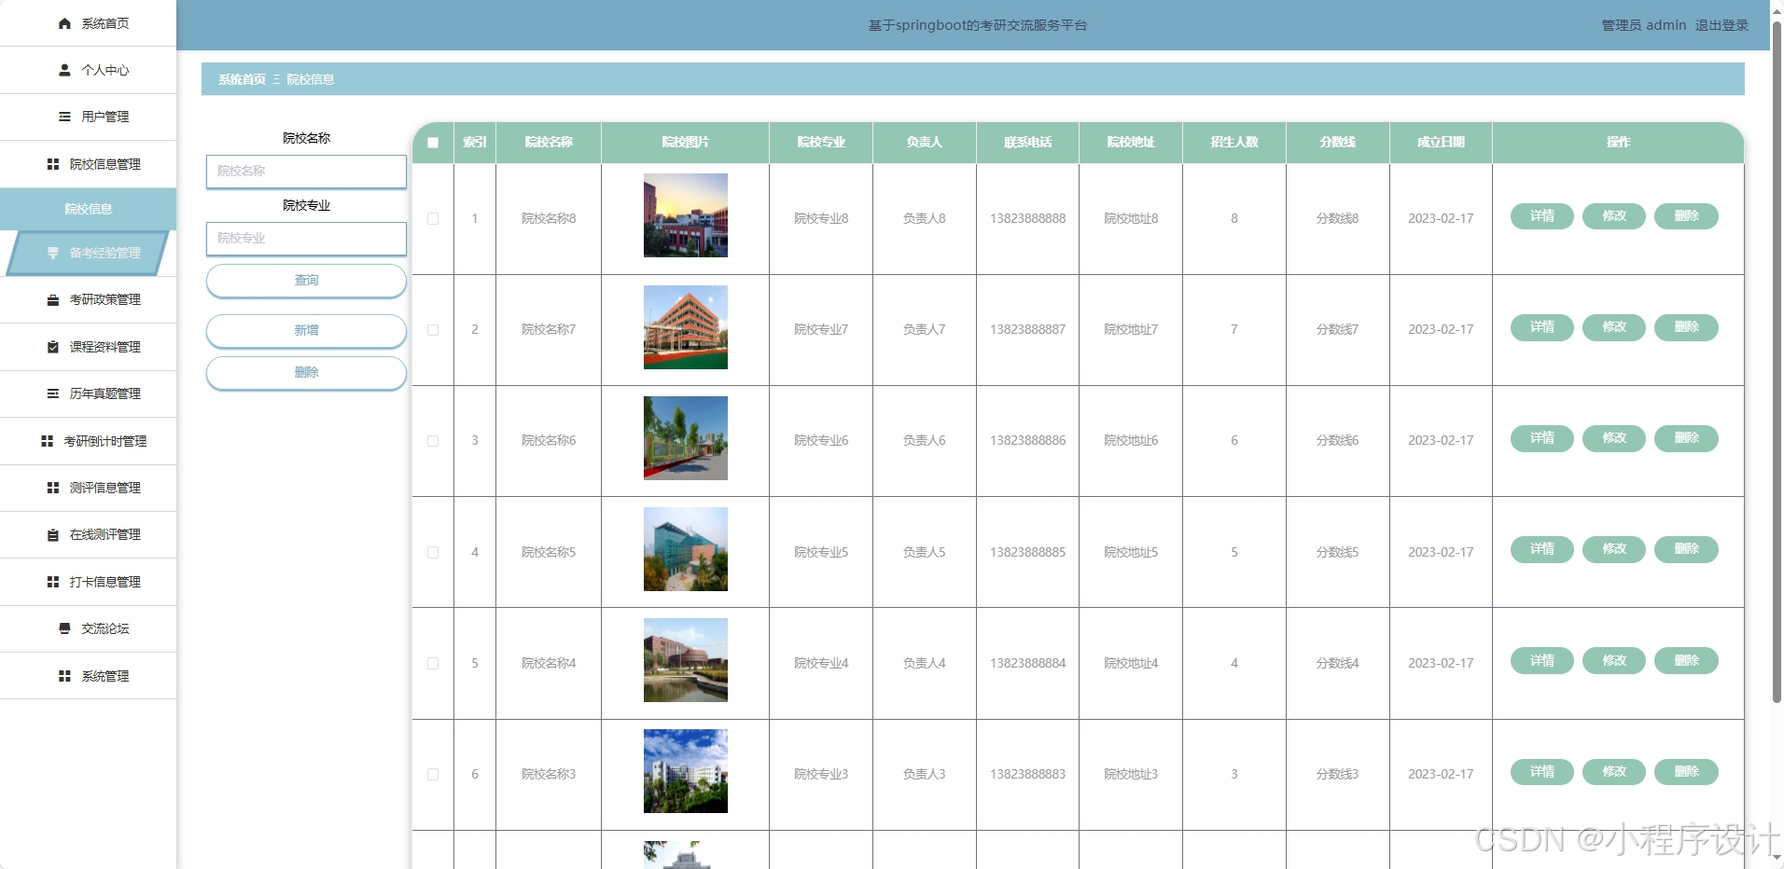Click 管理员 admin user label
This screenshot has height=869, width=1784.
(1643, 25)
